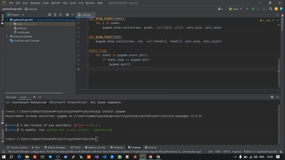Open File Explorer from the taskbar
Viewport: 285px width, 160px height.
pos(27,157)
